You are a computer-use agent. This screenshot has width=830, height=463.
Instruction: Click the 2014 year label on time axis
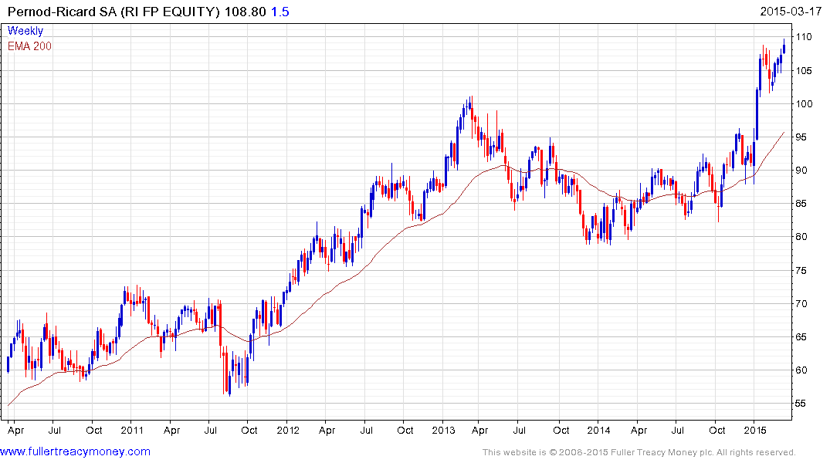point(598,430)
